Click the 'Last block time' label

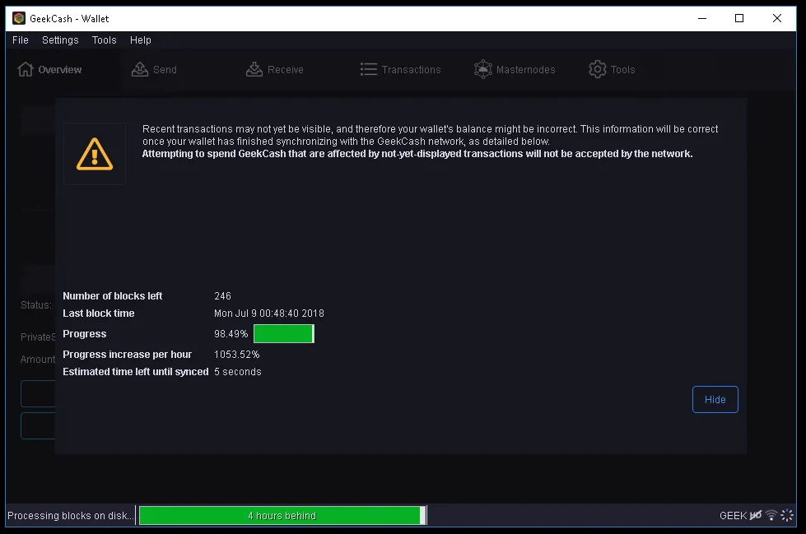coord(98,313)
